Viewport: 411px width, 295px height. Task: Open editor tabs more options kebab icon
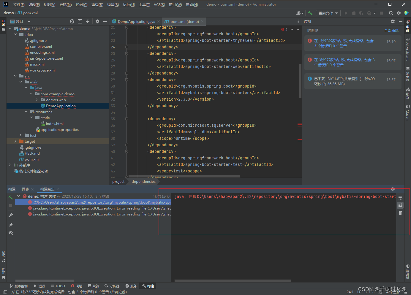point(298,21)
